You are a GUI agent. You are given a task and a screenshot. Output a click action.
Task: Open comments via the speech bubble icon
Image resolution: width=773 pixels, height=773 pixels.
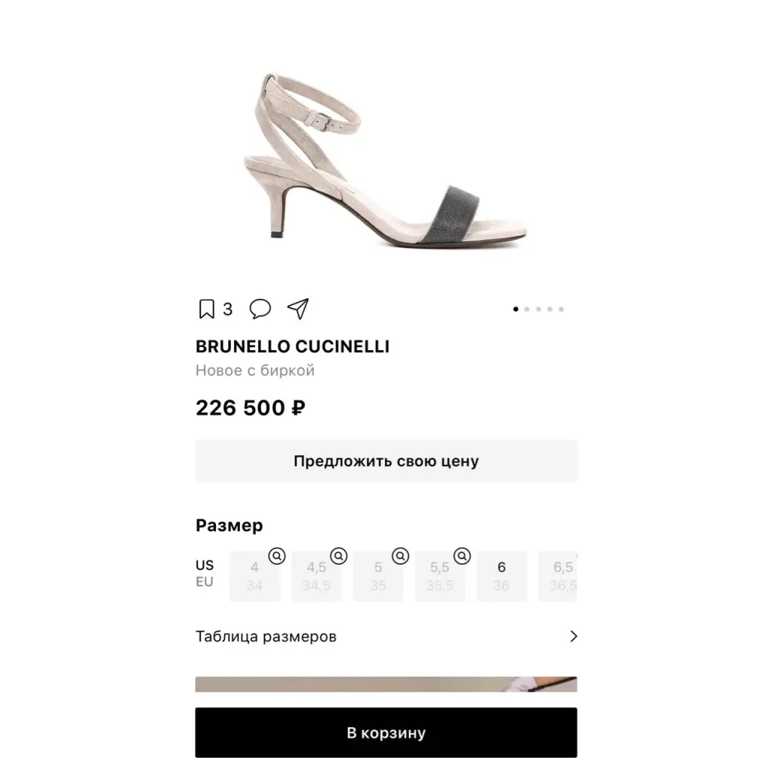point(260,309)
